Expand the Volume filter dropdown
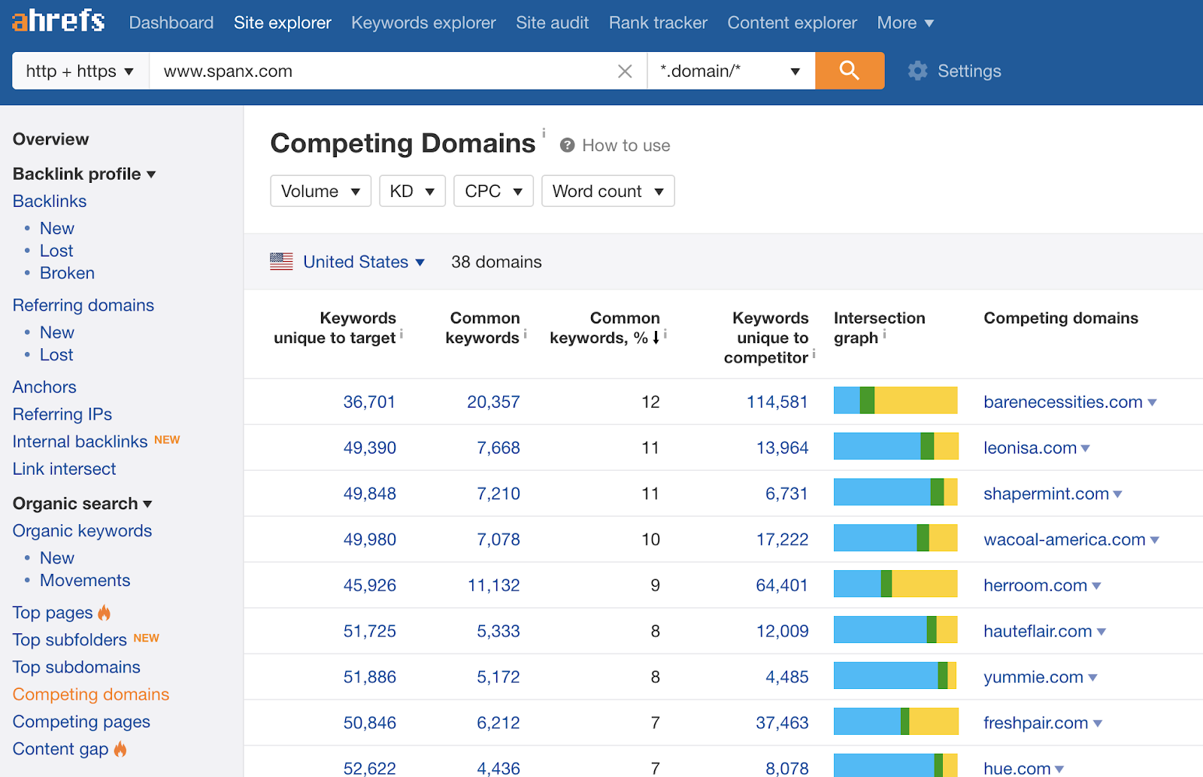The height and width of the screenshot is (777, 1203). pos(320,191)
